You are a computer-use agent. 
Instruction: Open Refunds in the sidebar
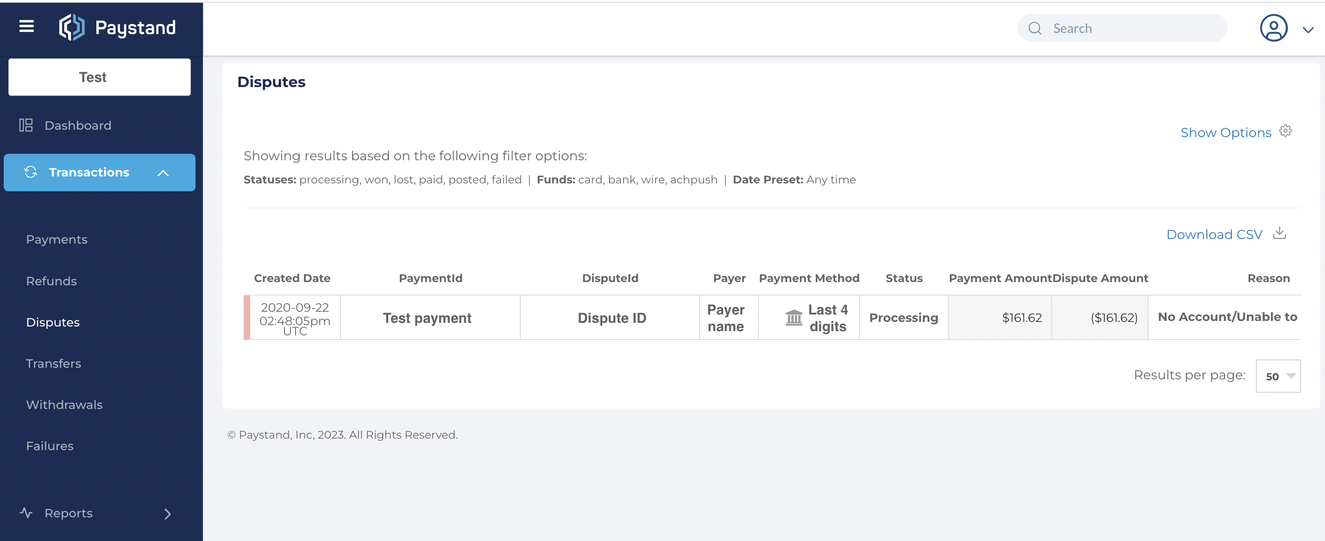click(51, 281)
